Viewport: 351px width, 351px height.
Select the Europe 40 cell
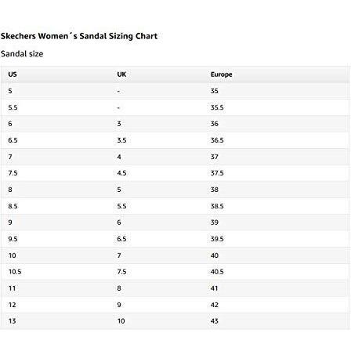point(215,255)
